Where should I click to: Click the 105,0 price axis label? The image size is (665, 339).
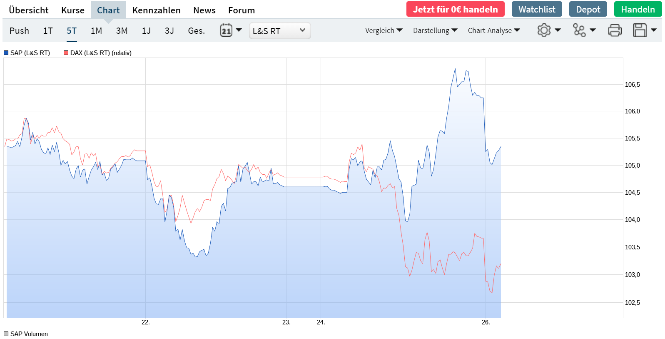coord(633,166)
